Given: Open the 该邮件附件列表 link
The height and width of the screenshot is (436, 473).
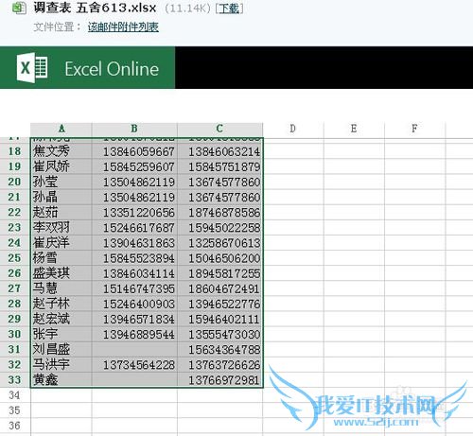Looking at the screenshot, I should (x=123, y=27).
